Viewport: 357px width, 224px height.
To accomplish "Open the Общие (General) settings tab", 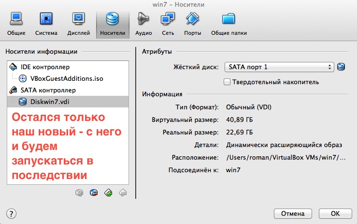I will (16, 23).
